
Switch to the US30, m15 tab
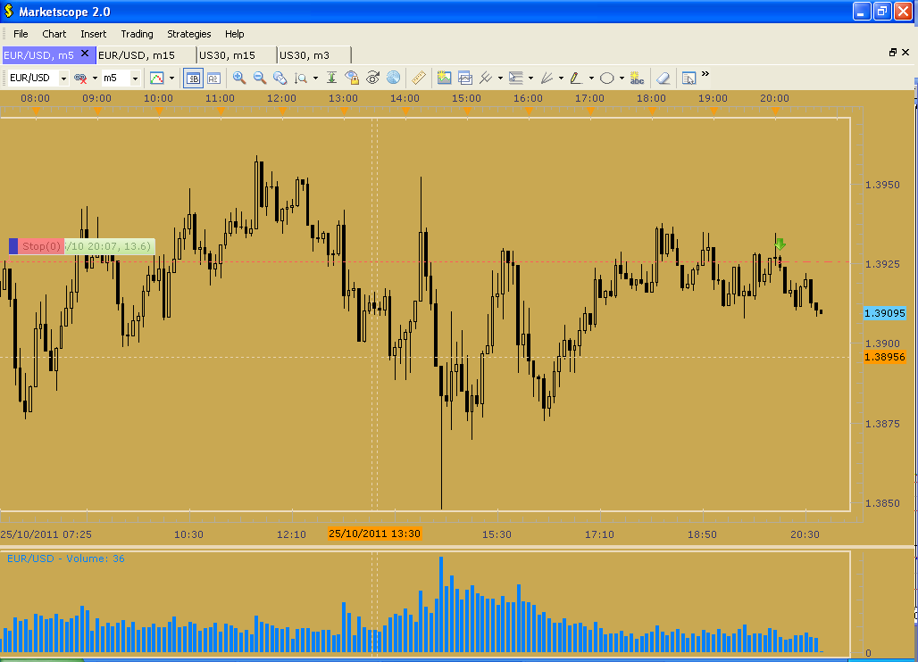pyautogui.click(x=236, y=55)
